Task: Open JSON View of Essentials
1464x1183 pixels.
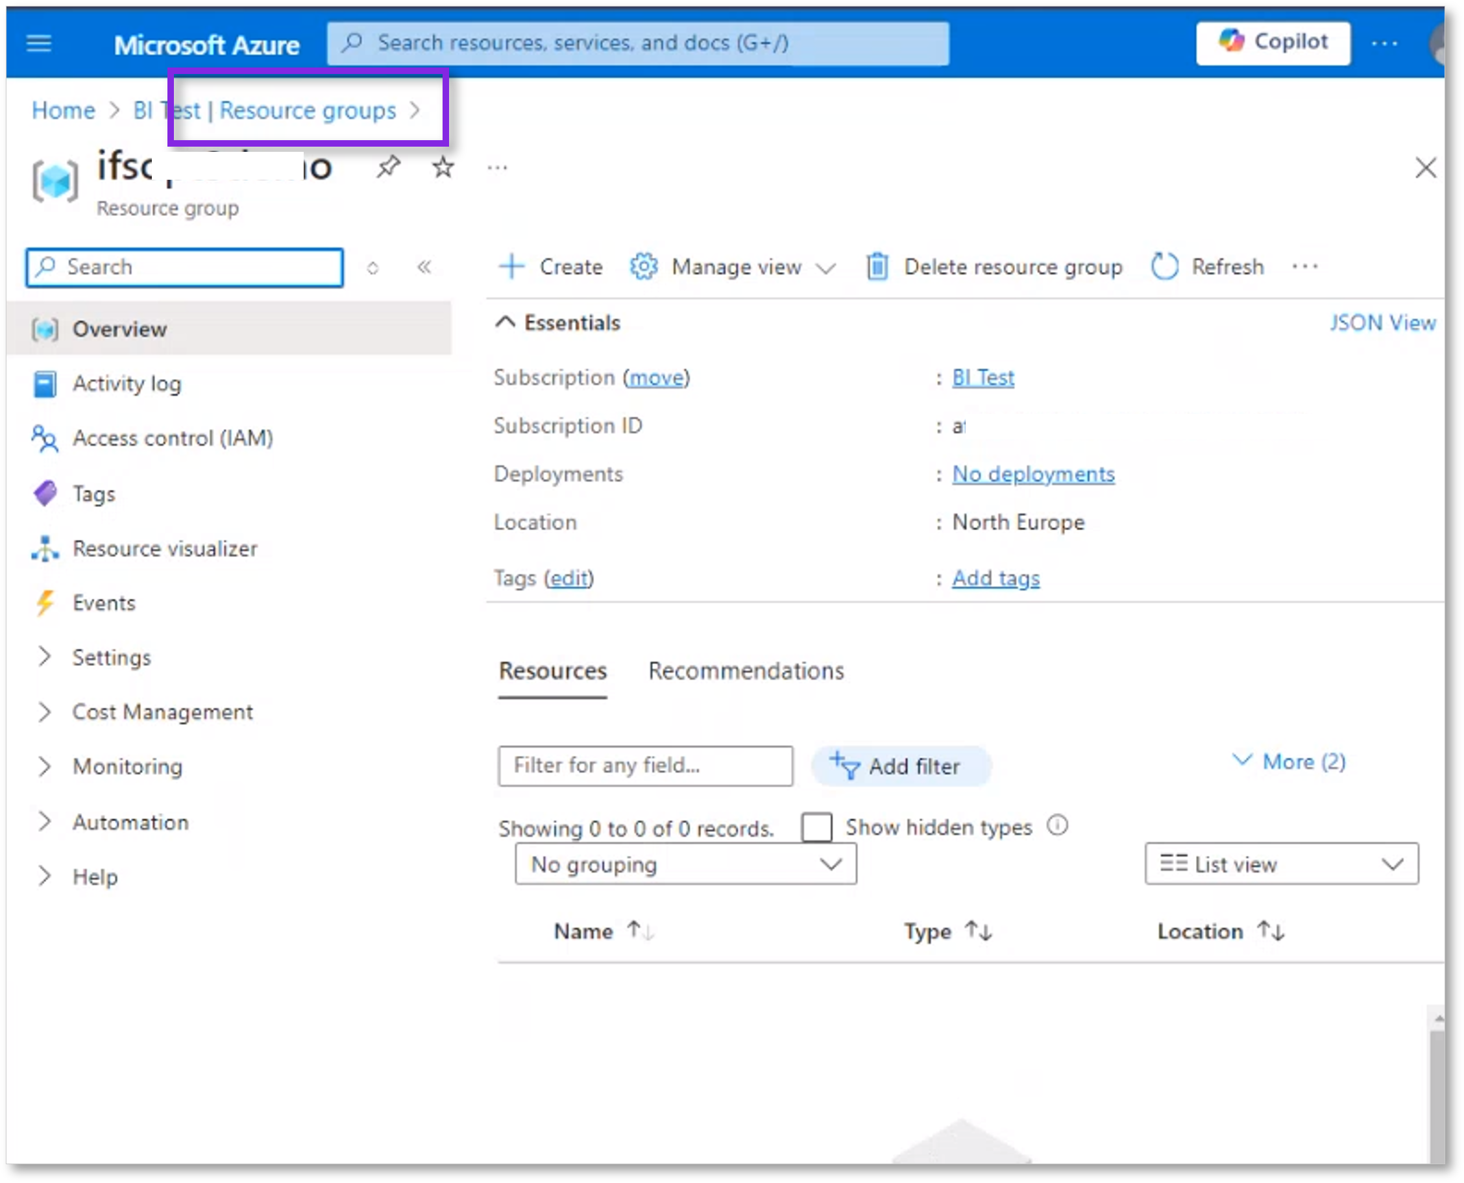Action: tap(1382, 322)
